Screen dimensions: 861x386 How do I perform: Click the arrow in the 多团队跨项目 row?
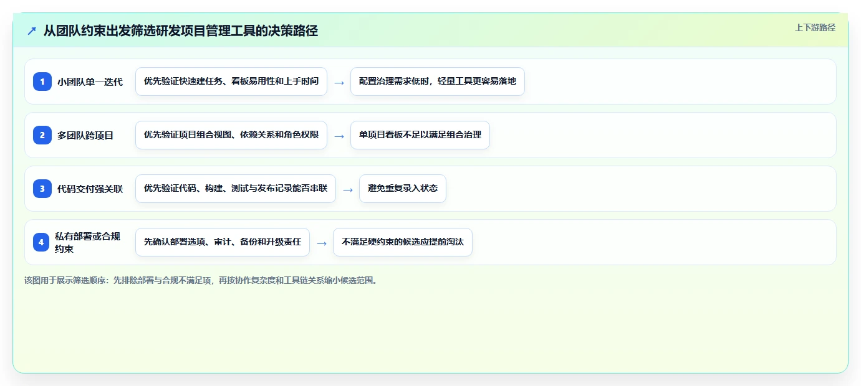(339, 136)
